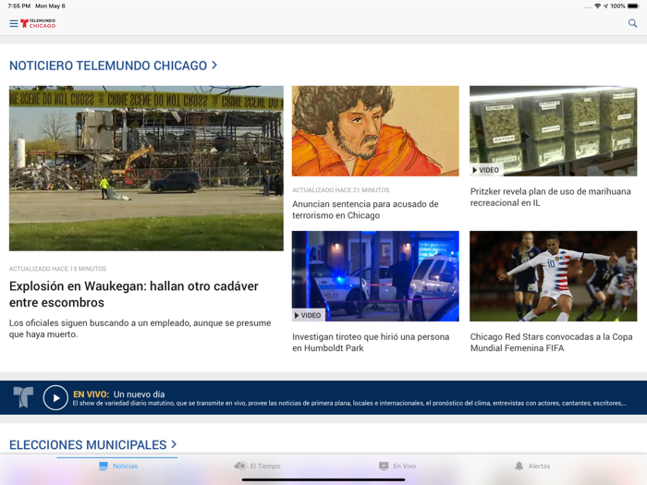Switch to the El Tiempo tab
The height and width of the screenshot is (485, 647).
tap(257, 466)
